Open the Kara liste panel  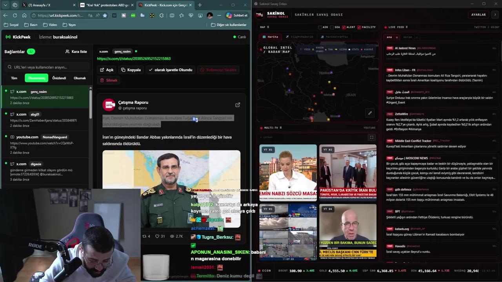pos(76,52)
